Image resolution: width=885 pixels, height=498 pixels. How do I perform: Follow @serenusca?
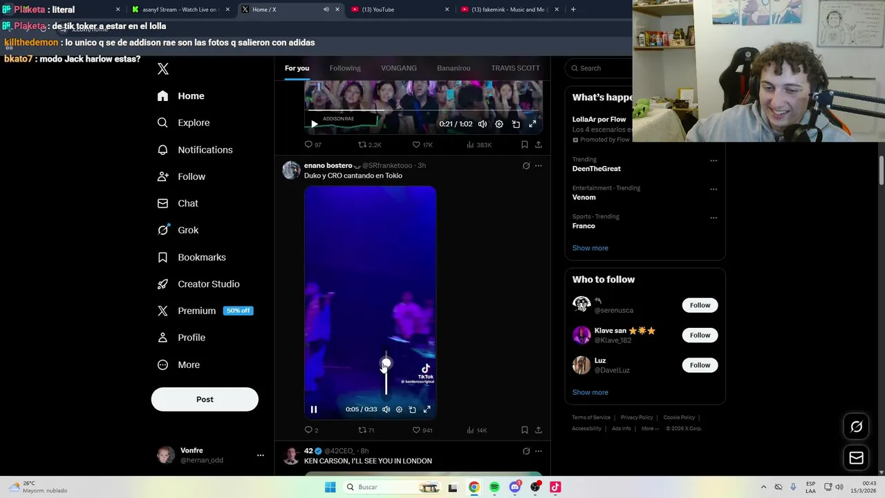pos(700,305)
